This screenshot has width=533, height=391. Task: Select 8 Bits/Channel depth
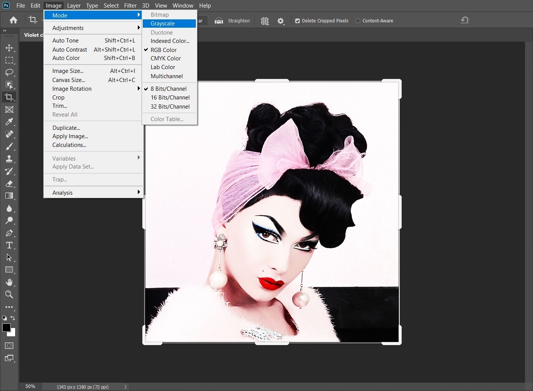tap(169, 89)
